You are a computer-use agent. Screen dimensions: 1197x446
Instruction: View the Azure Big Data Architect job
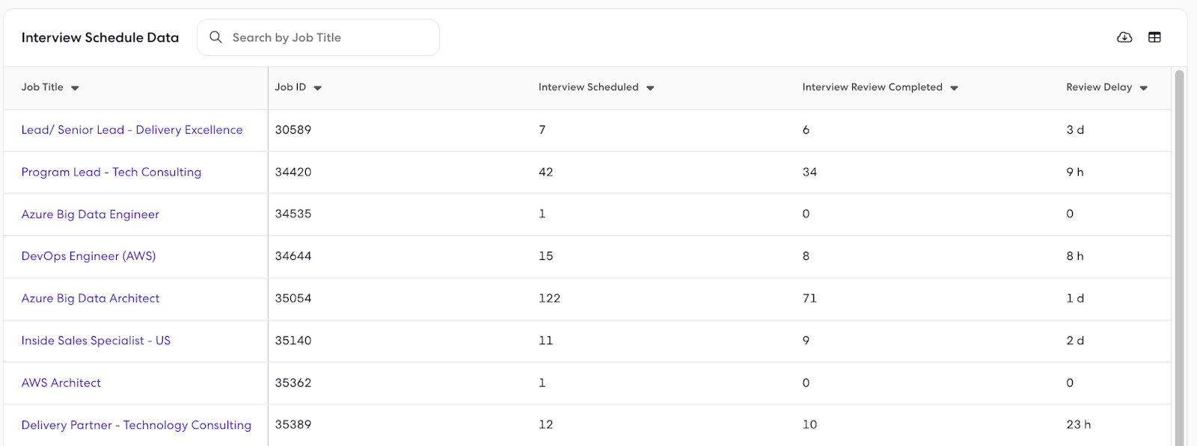tap(91, 299)
